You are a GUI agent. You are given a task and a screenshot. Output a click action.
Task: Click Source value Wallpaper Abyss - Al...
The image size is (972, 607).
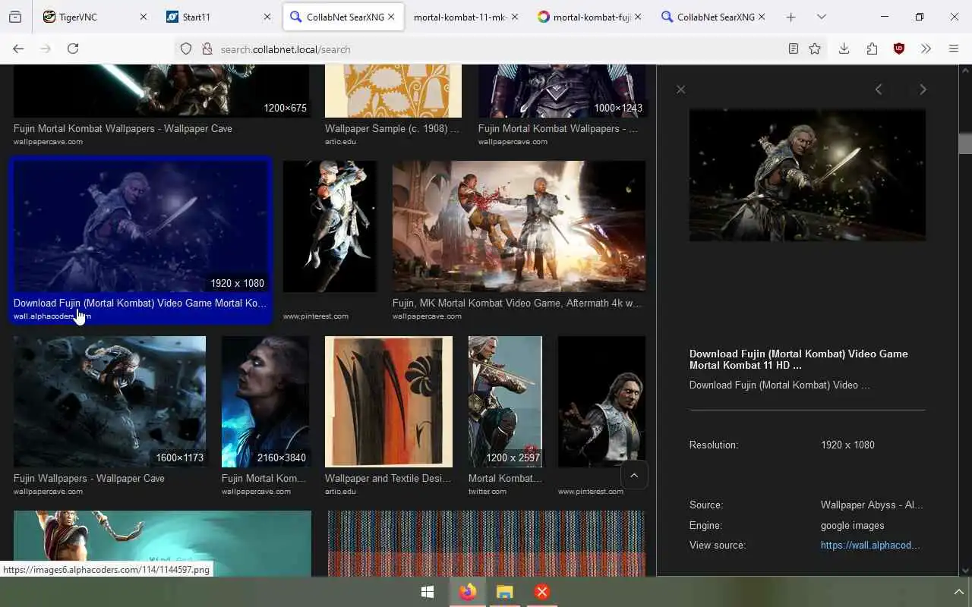coord(872,505)
